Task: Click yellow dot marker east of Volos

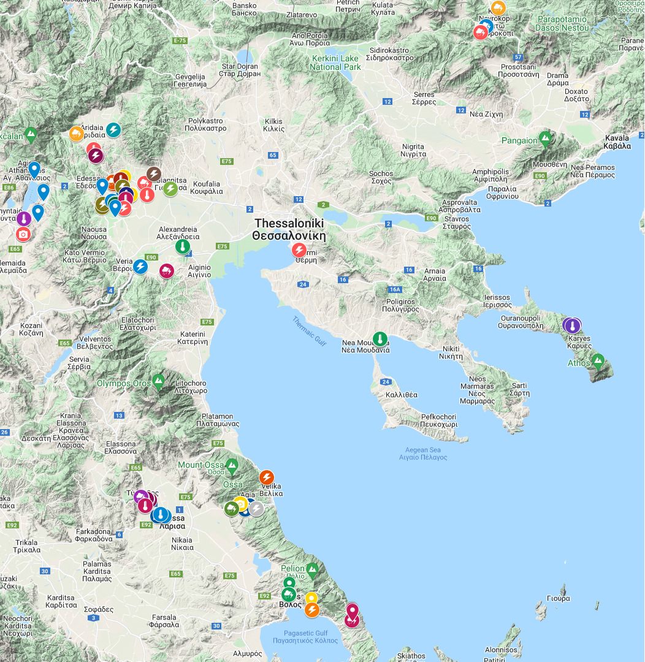Action: (x=311, y=598)
